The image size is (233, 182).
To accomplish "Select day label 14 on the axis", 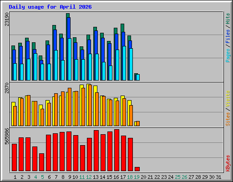I will point(102,177).
